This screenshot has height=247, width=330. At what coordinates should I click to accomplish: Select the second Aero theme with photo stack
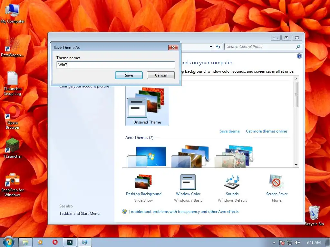pyautogui.click(x=190, y=157)
